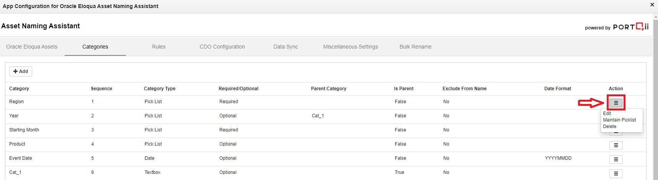Click the PortQii logo

coord(630,27)
